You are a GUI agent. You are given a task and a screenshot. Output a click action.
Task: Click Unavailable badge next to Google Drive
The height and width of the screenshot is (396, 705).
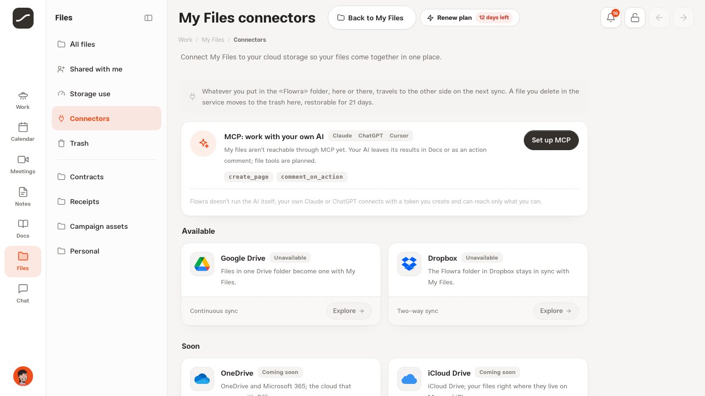290,257
